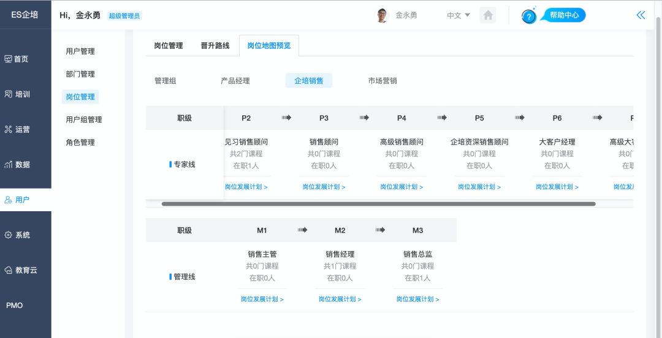Click the 销售总监 position title
This screenshot has height=338, width=662.
[417, 254]
